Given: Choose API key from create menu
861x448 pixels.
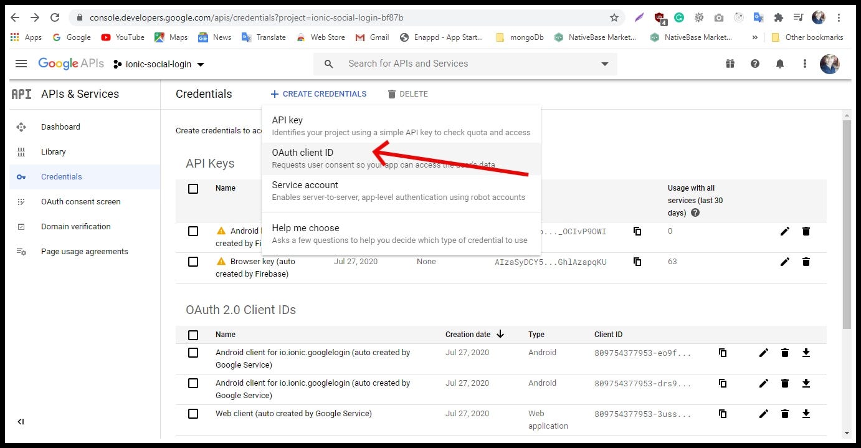Looking at the screenshot, I should (401, 125).
